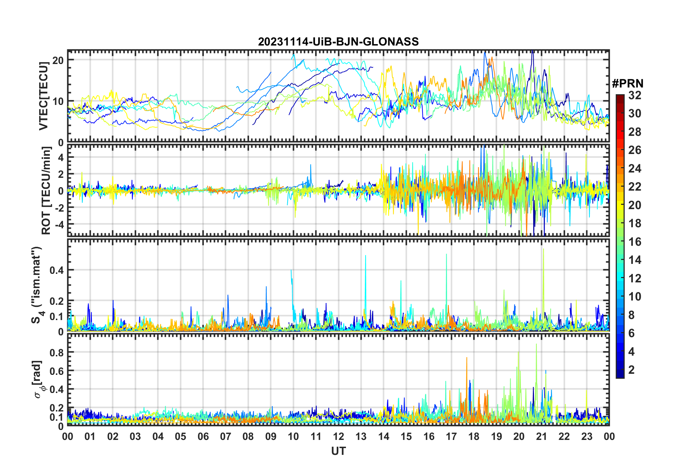Click the sigma phi [rad] axis label
677x473 pixels.
coord(39,379)
